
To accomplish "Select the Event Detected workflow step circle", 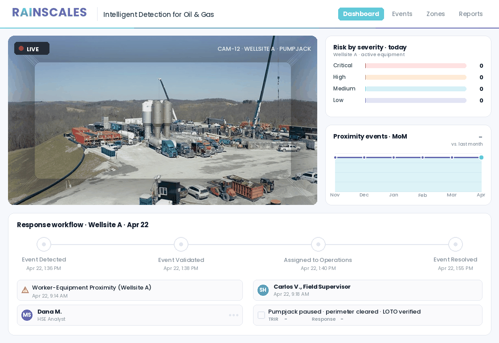I will pos(44,244).
